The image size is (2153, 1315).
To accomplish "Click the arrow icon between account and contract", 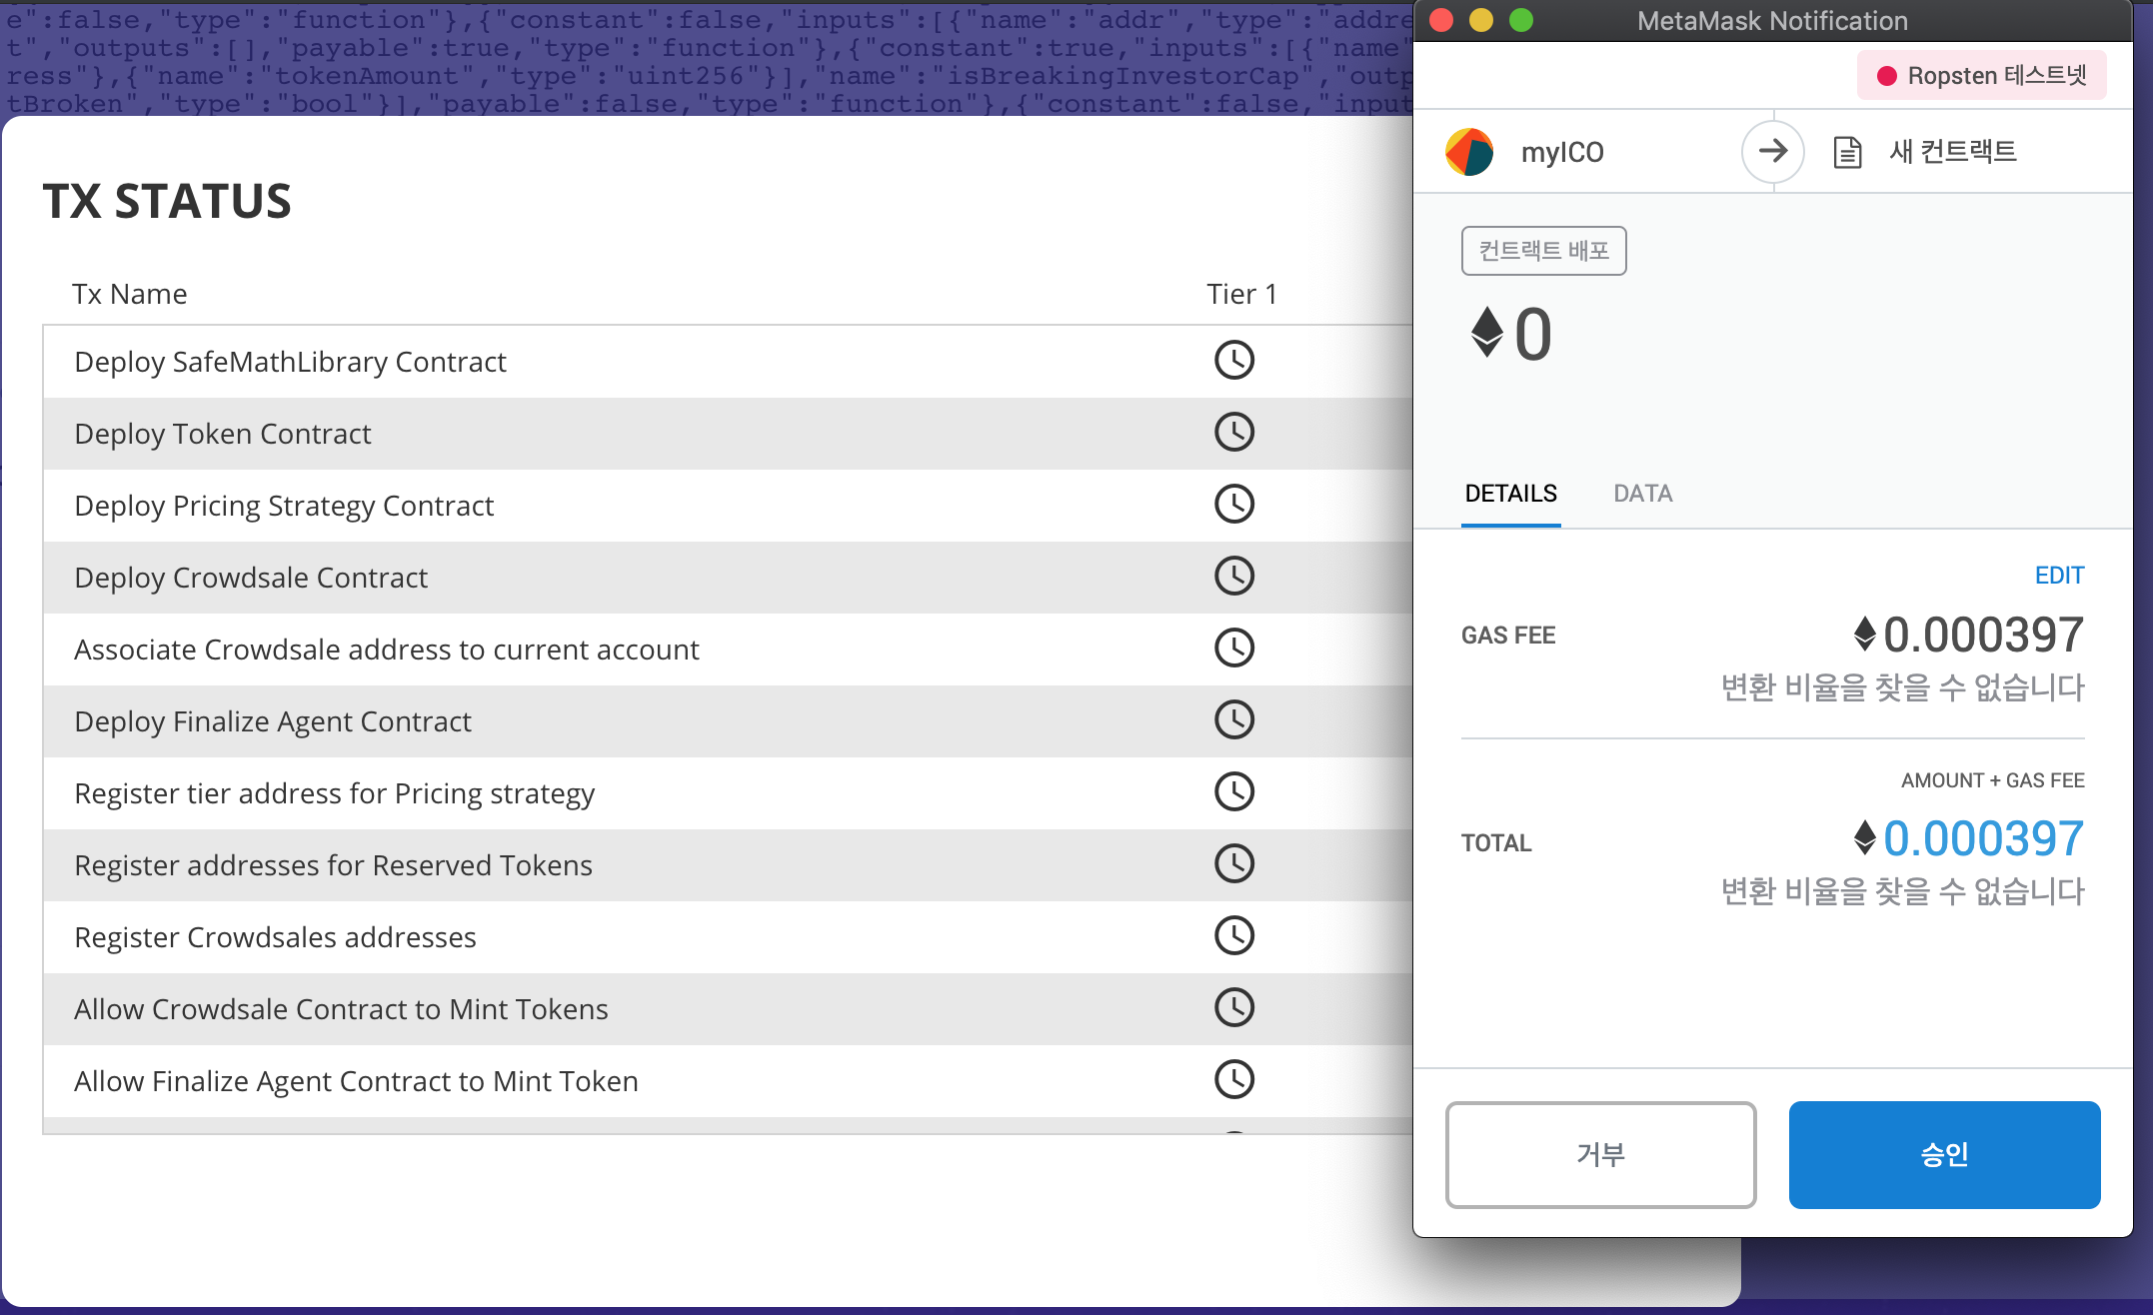I will [1772, 152].
